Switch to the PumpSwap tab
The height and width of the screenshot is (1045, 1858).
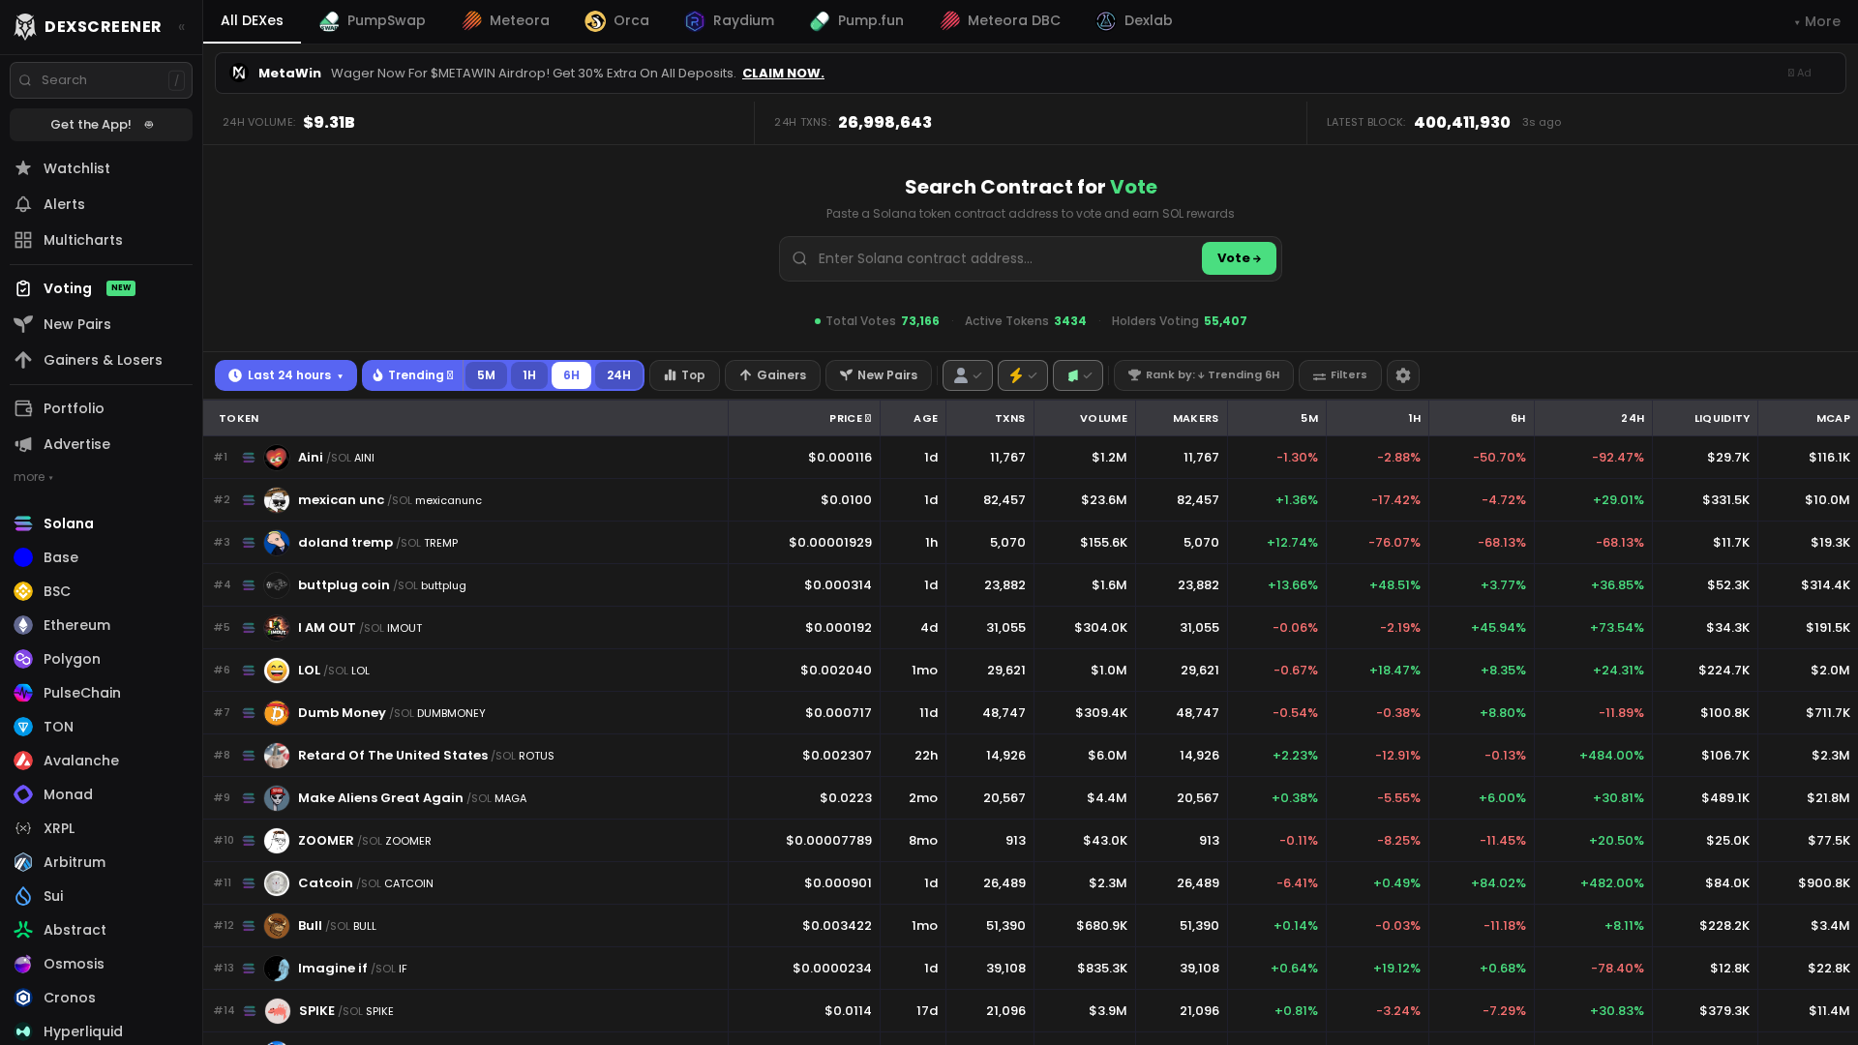click(373, 21)
